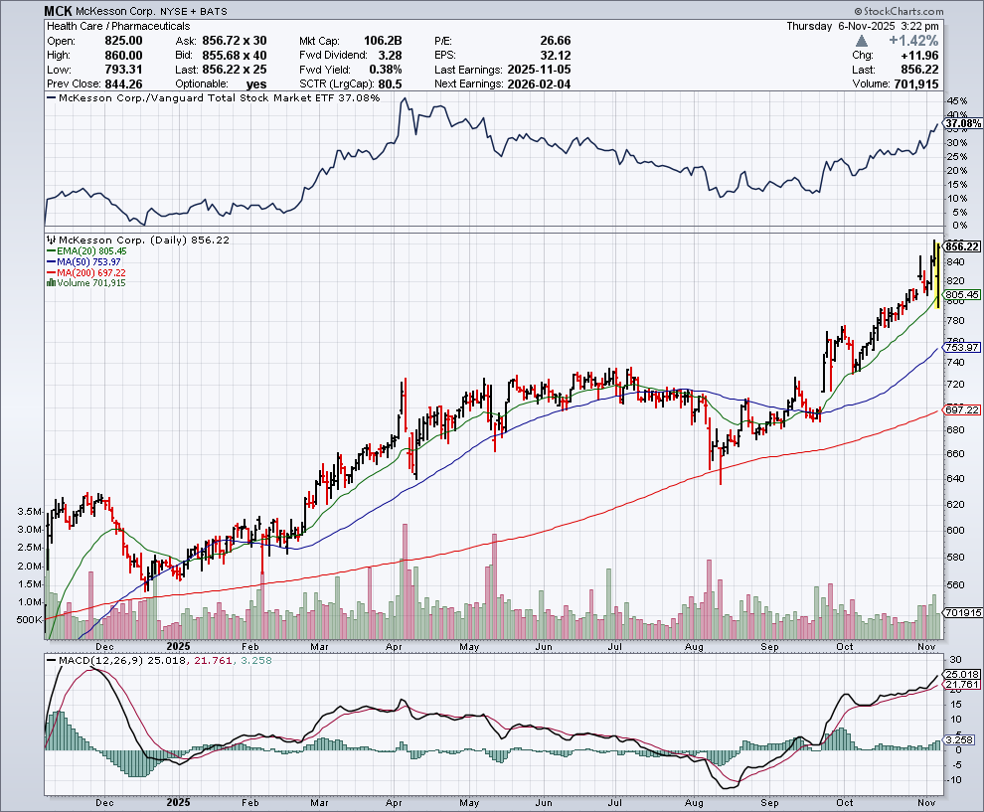Click the 25.018 MACD value axis tag
The width and height of the screenshot is (984, 812).
(962, 675)
